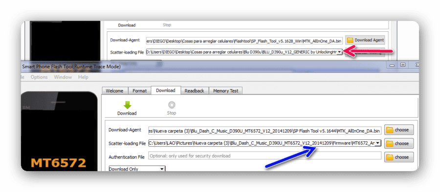
Task: Click choose button for Download-Agent
Action: click(399, 130)
